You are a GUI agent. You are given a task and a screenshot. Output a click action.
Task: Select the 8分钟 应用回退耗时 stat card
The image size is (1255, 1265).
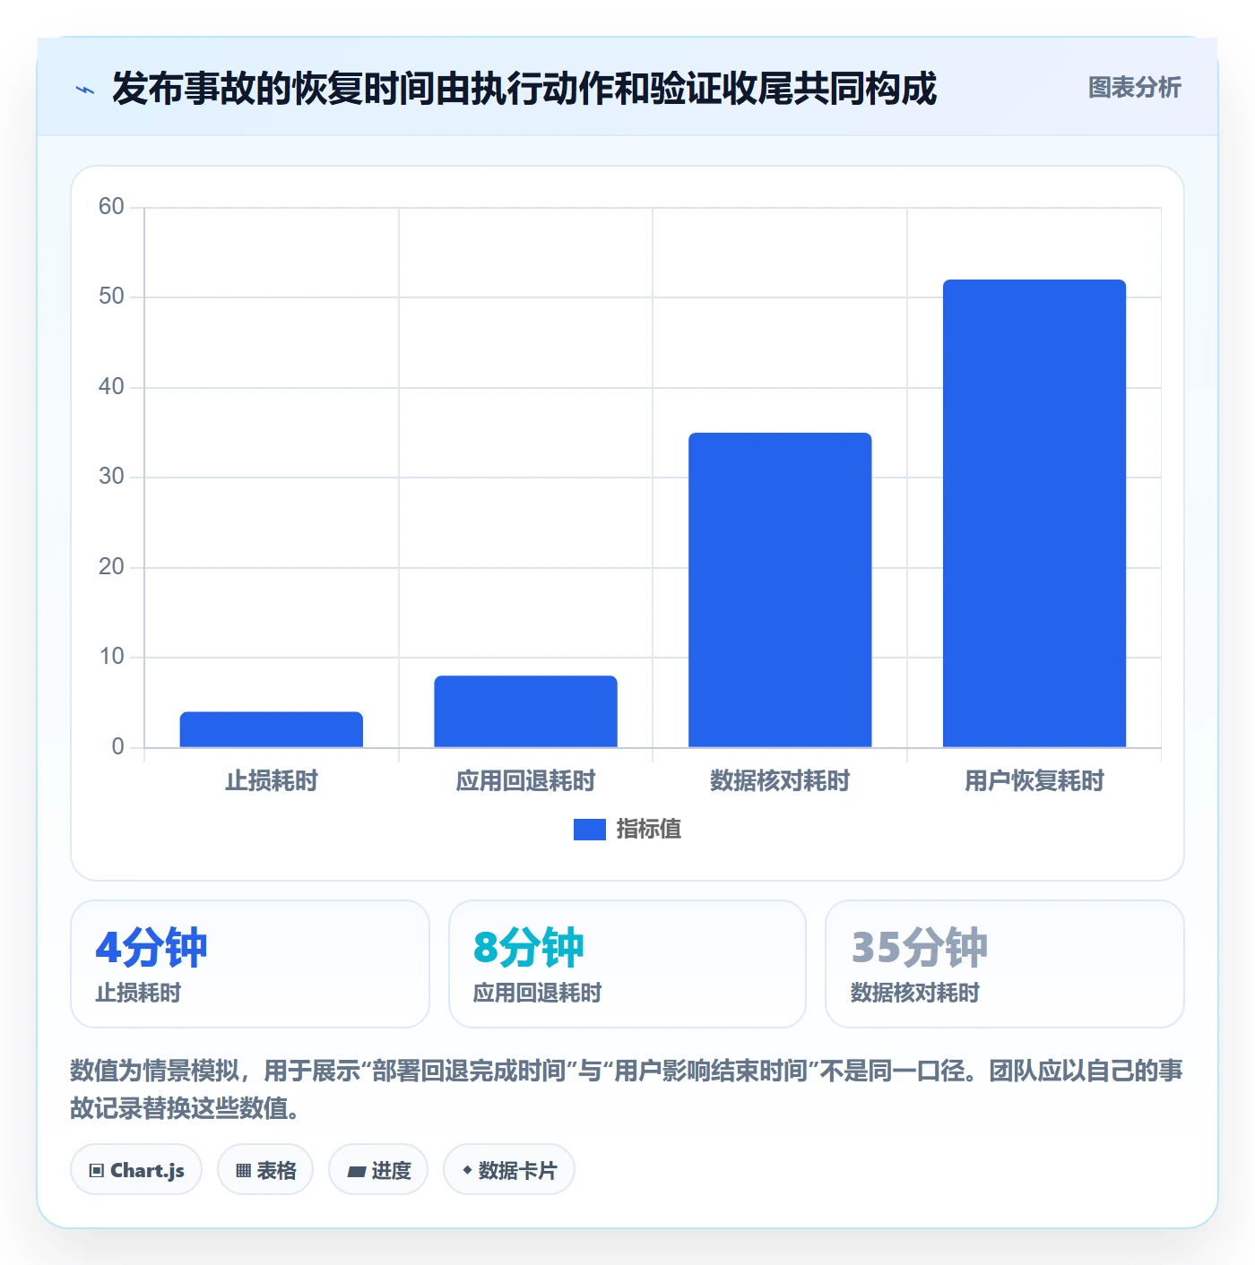pos(627,964)
